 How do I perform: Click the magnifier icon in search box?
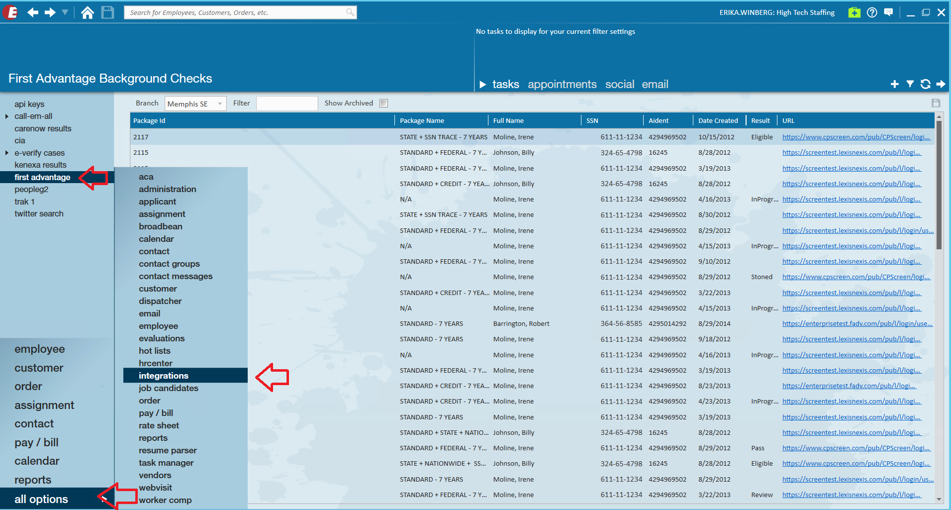tap(350, 12)
